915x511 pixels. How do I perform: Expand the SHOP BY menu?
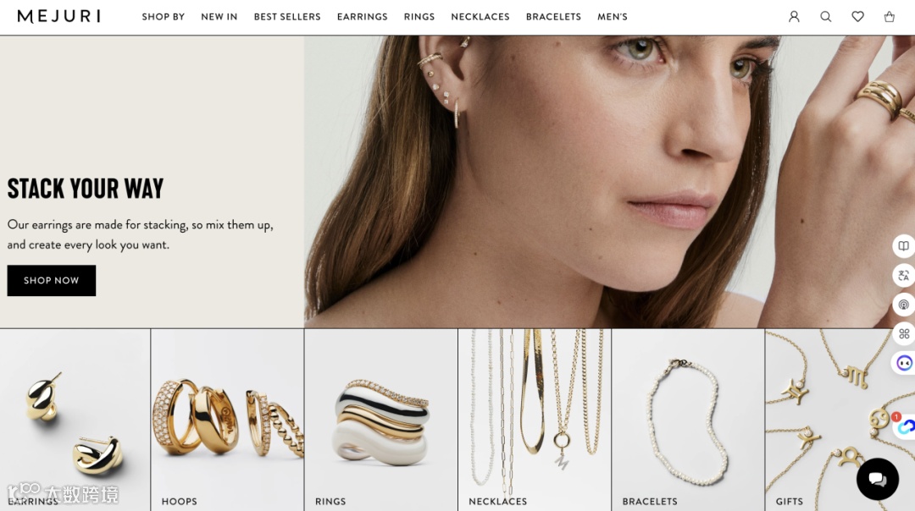[163, 17]
